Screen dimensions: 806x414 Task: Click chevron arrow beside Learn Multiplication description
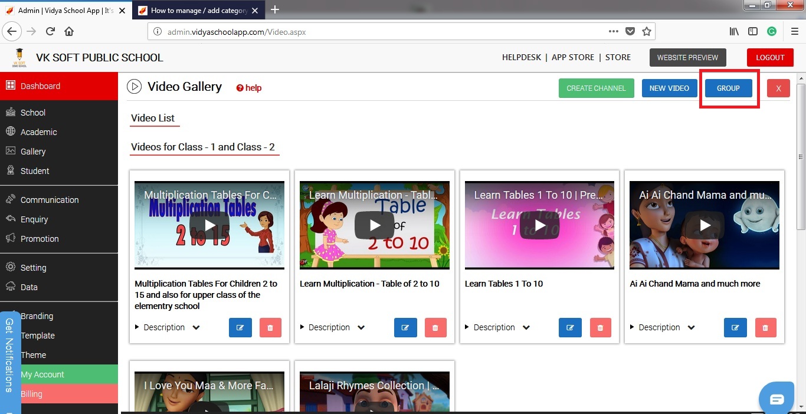(x=361, y=328)
